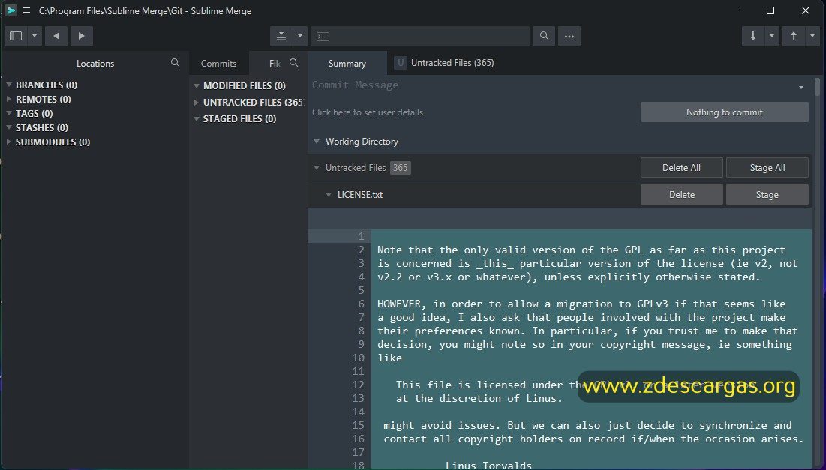Collapse the Working Directory section
This screenshot has width=826, height=470.
pyautogui.click(x=317, y=142)
